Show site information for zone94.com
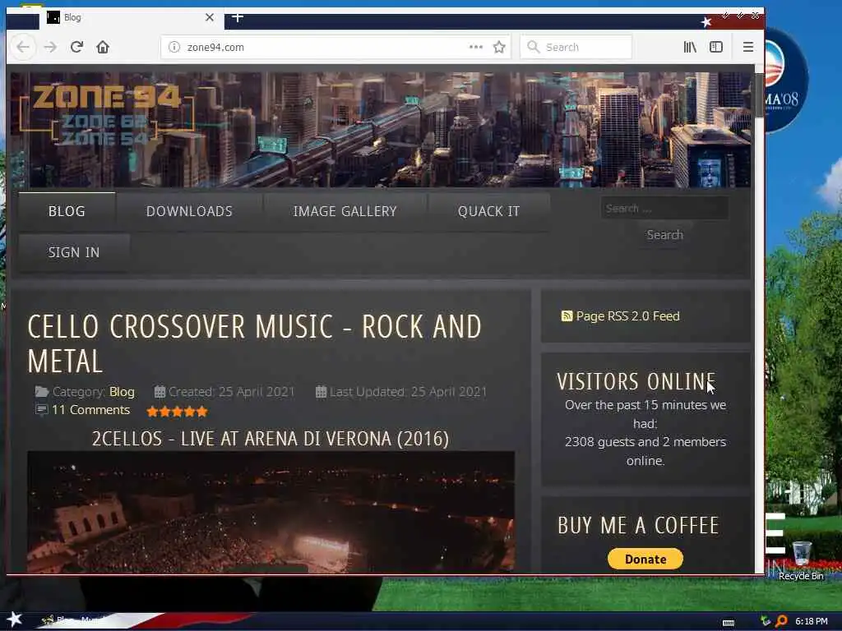The width and height of the screenshot is (842, 631). 174,47
